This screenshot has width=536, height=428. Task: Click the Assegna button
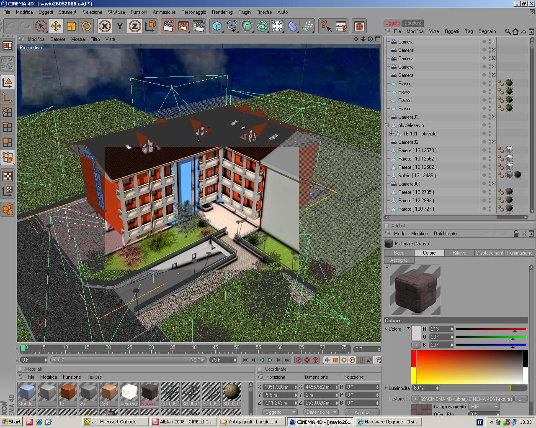[x=399, y=260]
